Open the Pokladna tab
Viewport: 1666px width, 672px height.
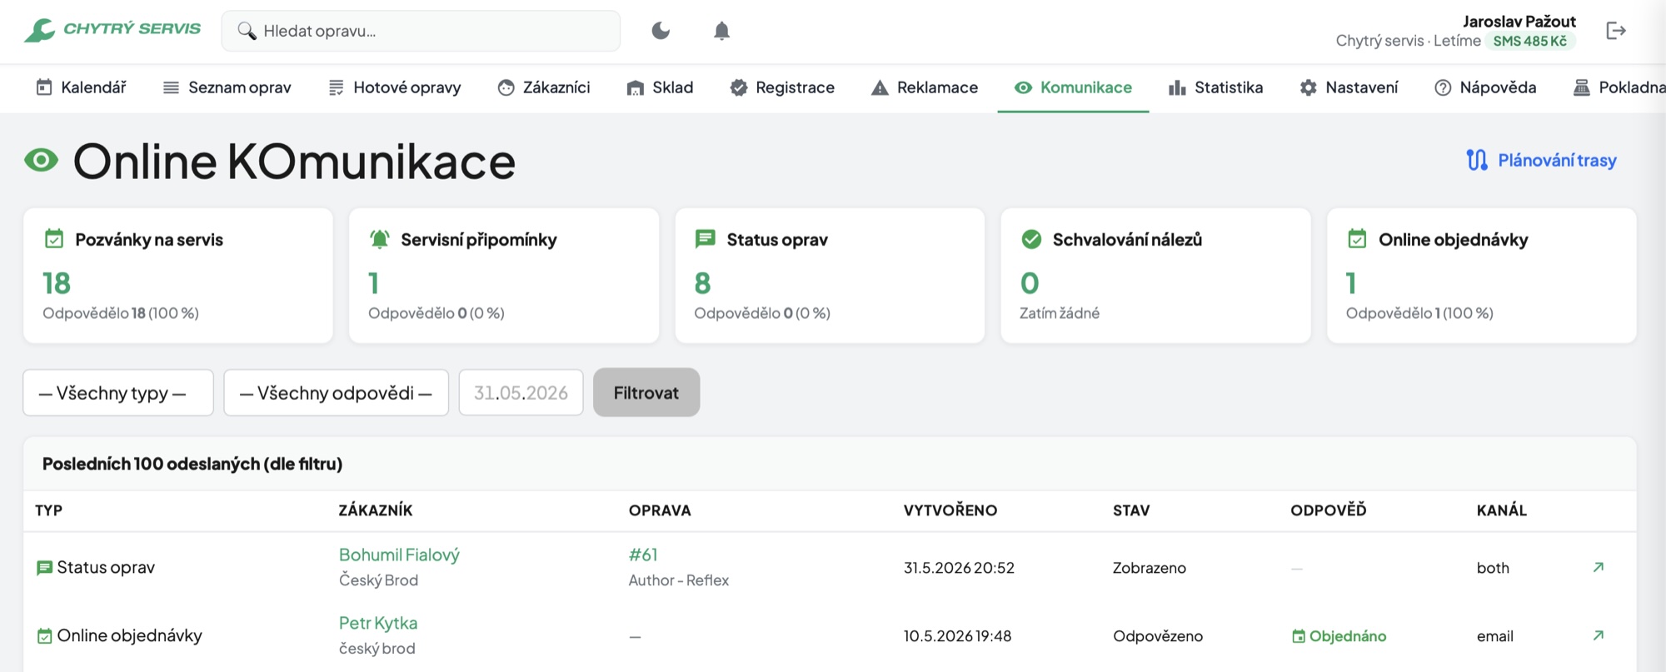coord(1619,87)
